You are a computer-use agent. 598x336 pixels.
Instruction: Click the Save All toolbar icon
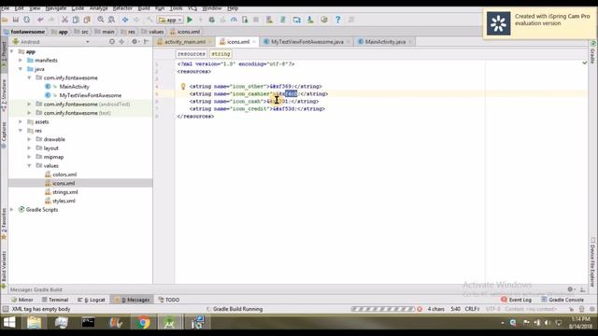[16, 20]
